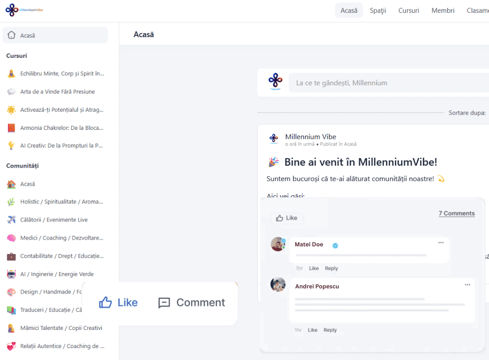
Task: Like Andrei Popescu's comment
Action: click(x=312, y=330)
